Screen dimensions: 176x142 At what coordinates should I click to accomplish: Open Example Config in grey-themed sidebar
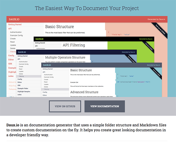click(49, 77)
